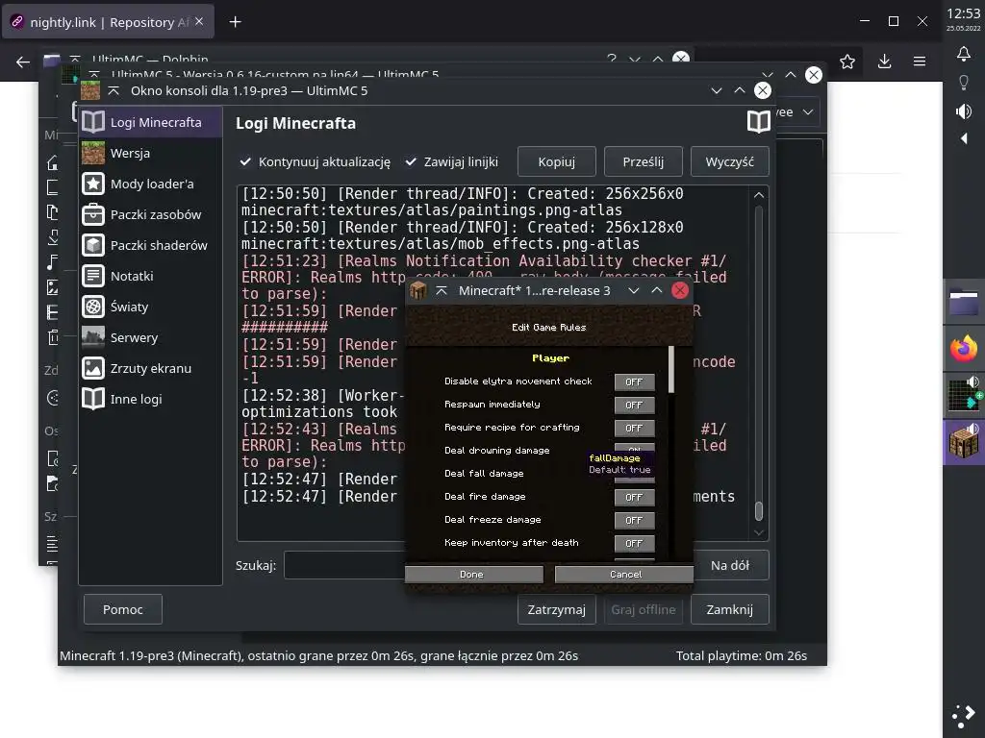The height and width of the screenshot is (738, 985).
Task: Toggle Kontynuuj aktualizację checkbox
Action: pos(316,161)
